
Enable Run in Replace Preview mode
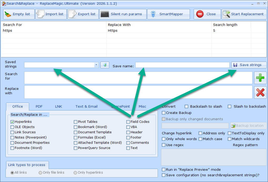(164, 169)
